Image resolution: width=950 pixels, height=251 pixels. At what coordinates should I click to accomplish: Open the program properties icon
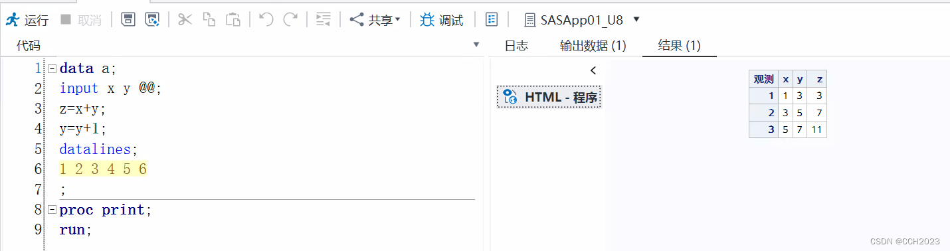click(492, 20)
